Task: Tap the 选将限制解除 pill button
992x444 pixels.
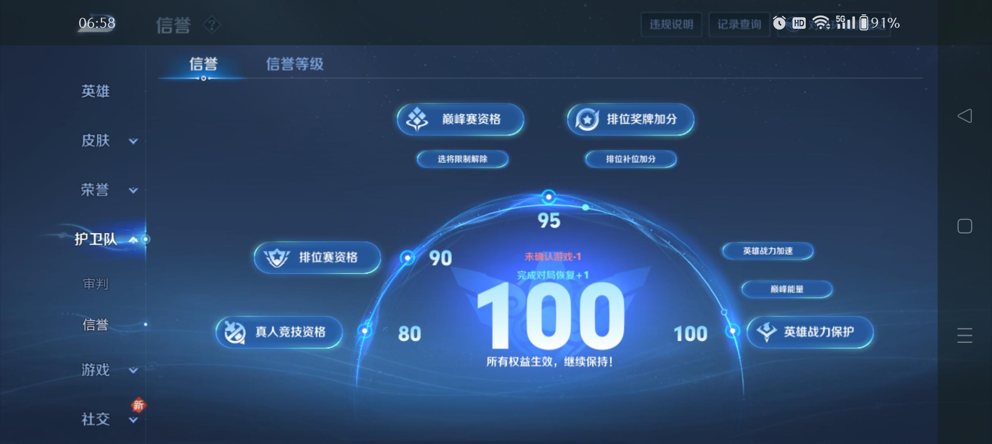Action: click(x=463, y=159)
